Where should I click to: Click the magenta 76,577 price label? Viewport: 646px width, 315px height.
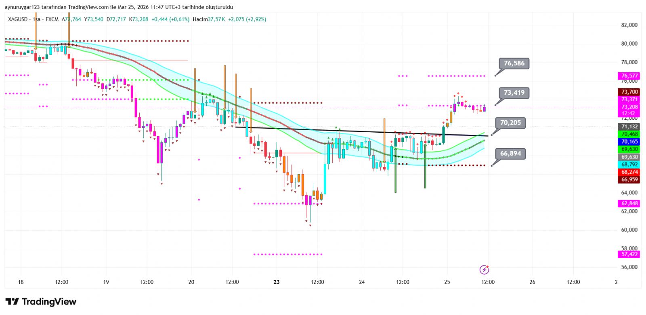tap(629, 76)
